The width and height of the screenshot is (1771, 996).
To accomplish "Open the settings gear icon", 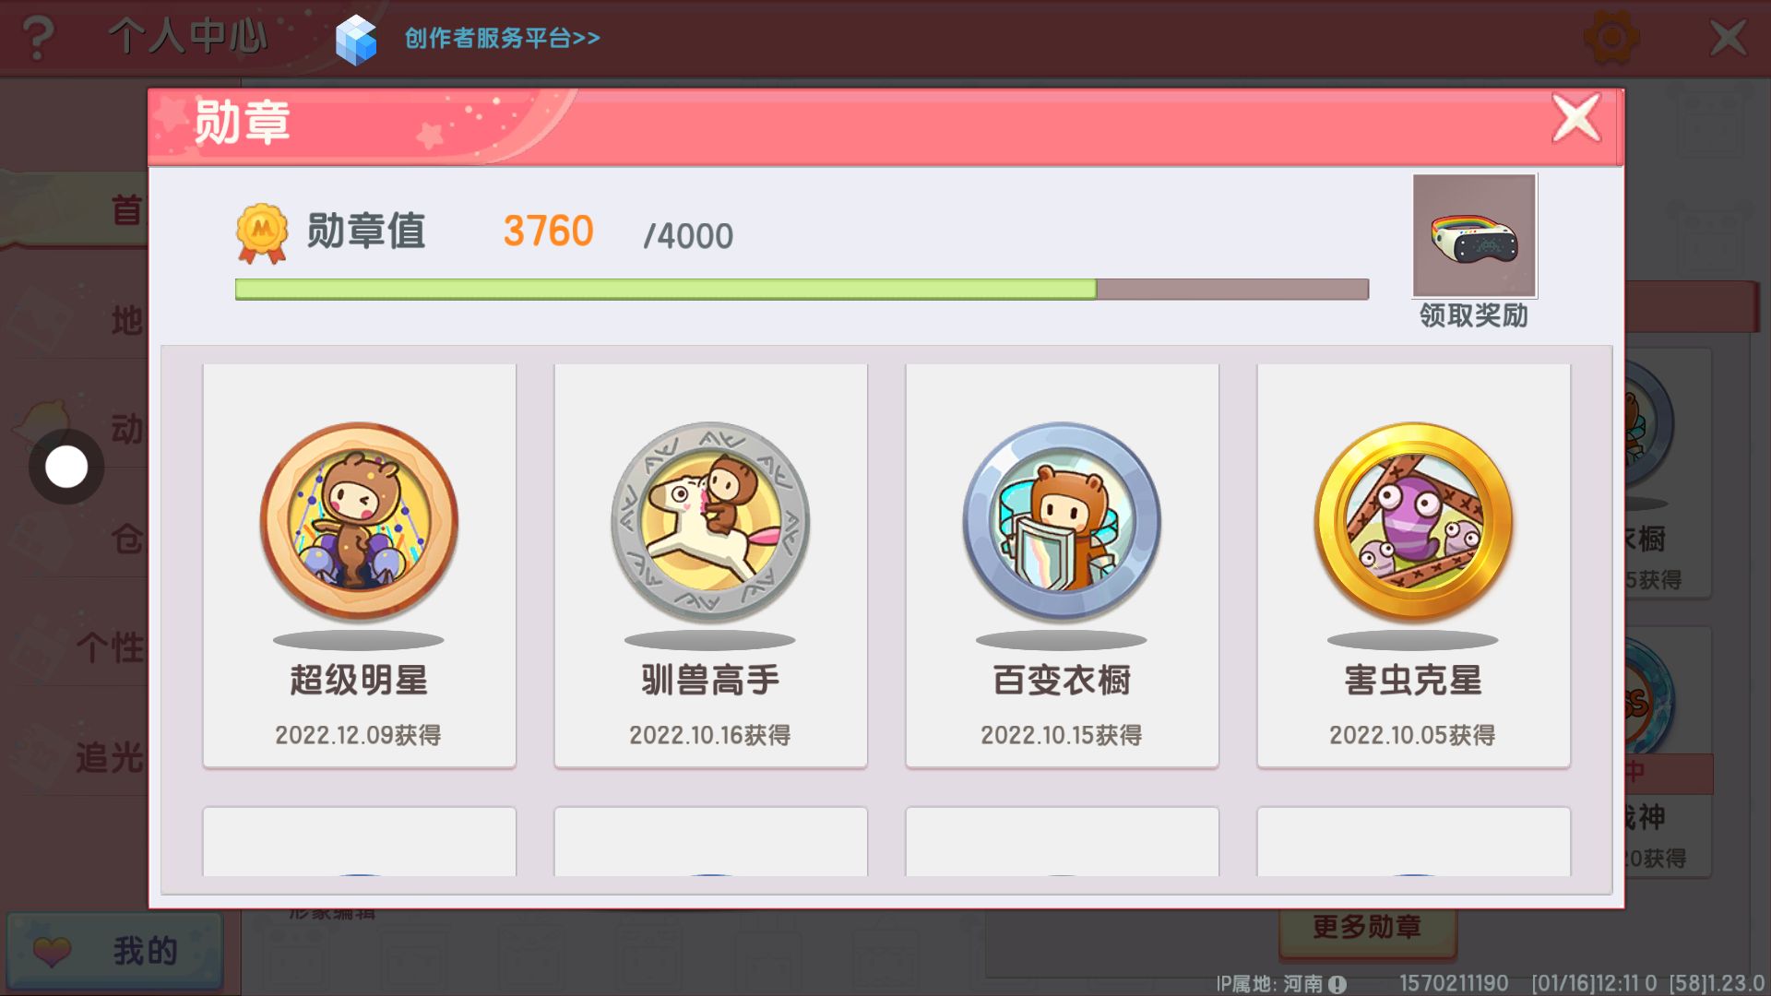I will [1611, 38].
